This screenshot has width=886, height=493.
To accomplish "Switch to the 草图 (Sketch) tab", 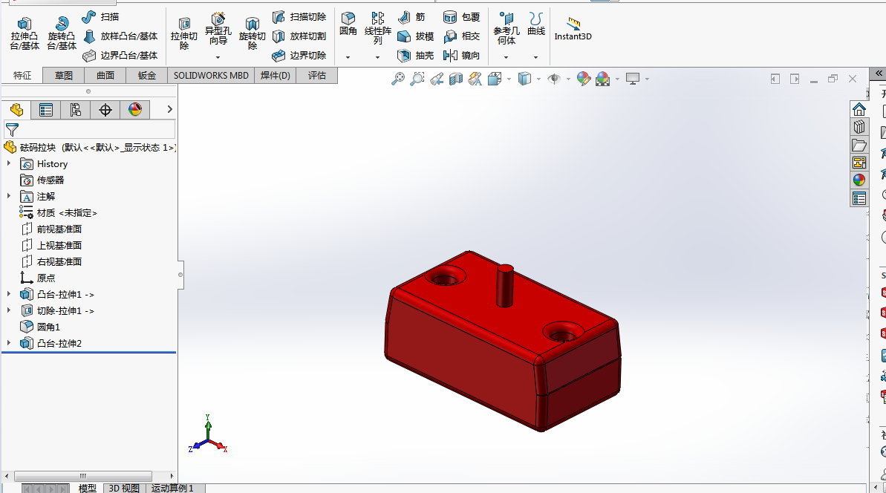I will [x=63, y=76].
